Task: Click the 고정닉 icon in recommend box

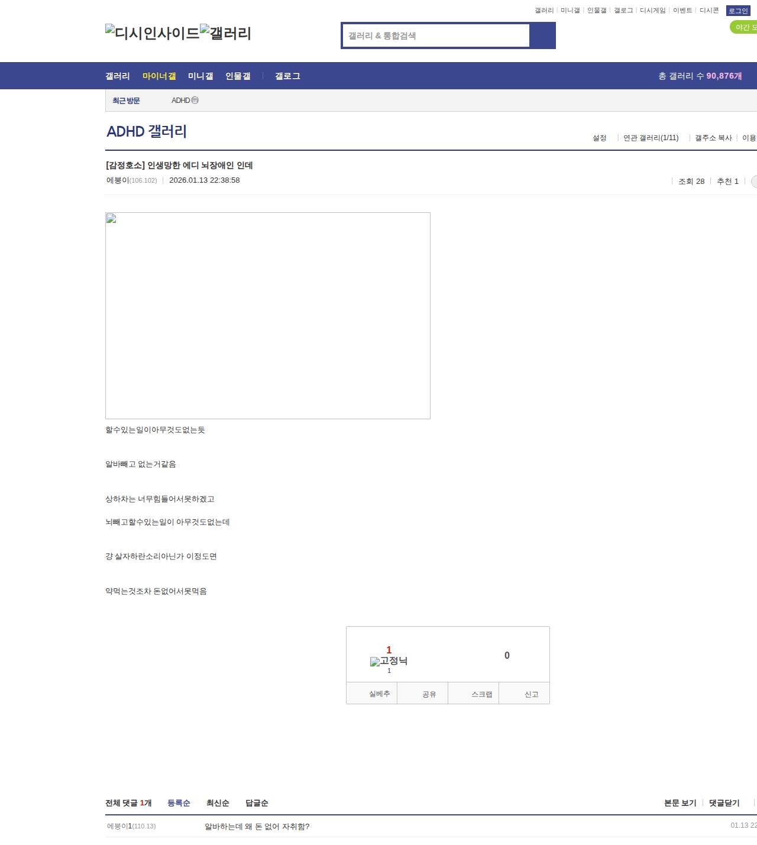Action: coord(389,661)
